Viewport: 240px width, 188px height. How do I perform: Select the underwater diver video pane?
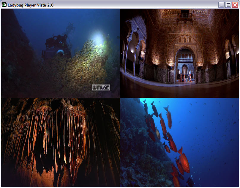pyautogui.click(x=61, y=53)
